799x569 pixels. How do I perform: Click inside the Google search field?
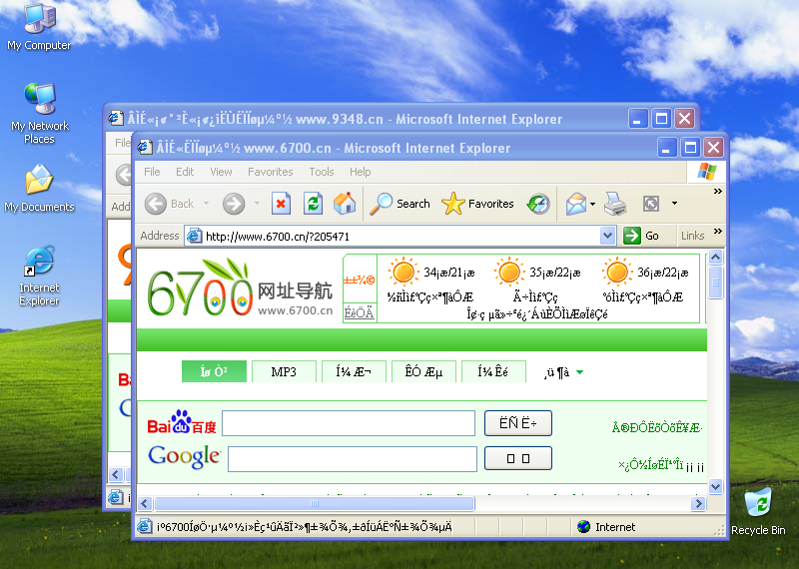353,459
